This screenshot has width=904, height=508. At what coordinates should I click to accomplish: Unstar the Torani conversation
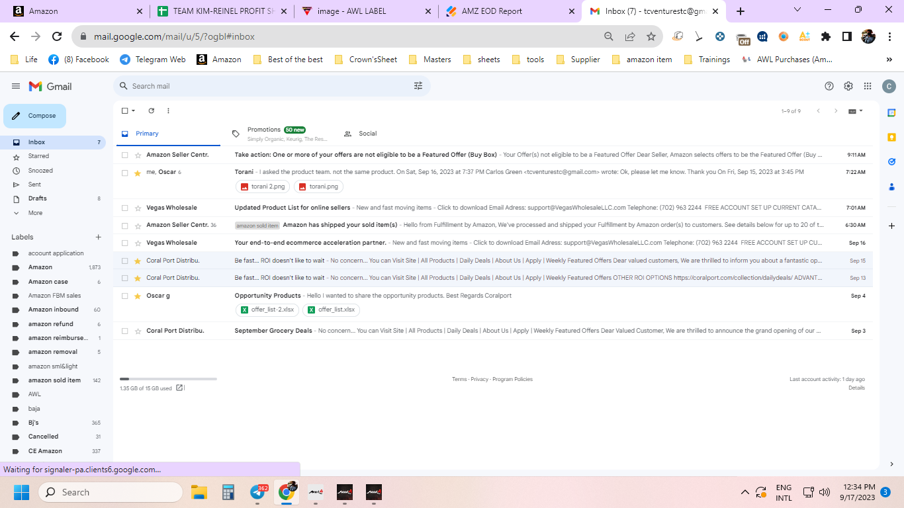[138, 173]
